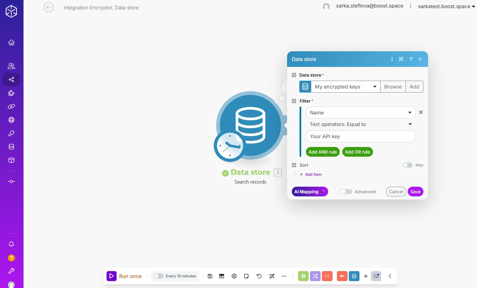Click the Your API key value field
The height and width of the screenshot is (288, 477).
coord(360,136)
